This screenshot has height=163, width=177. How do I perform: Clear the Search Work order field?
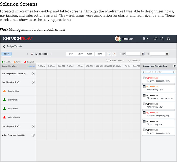click(x=173, y=72)
